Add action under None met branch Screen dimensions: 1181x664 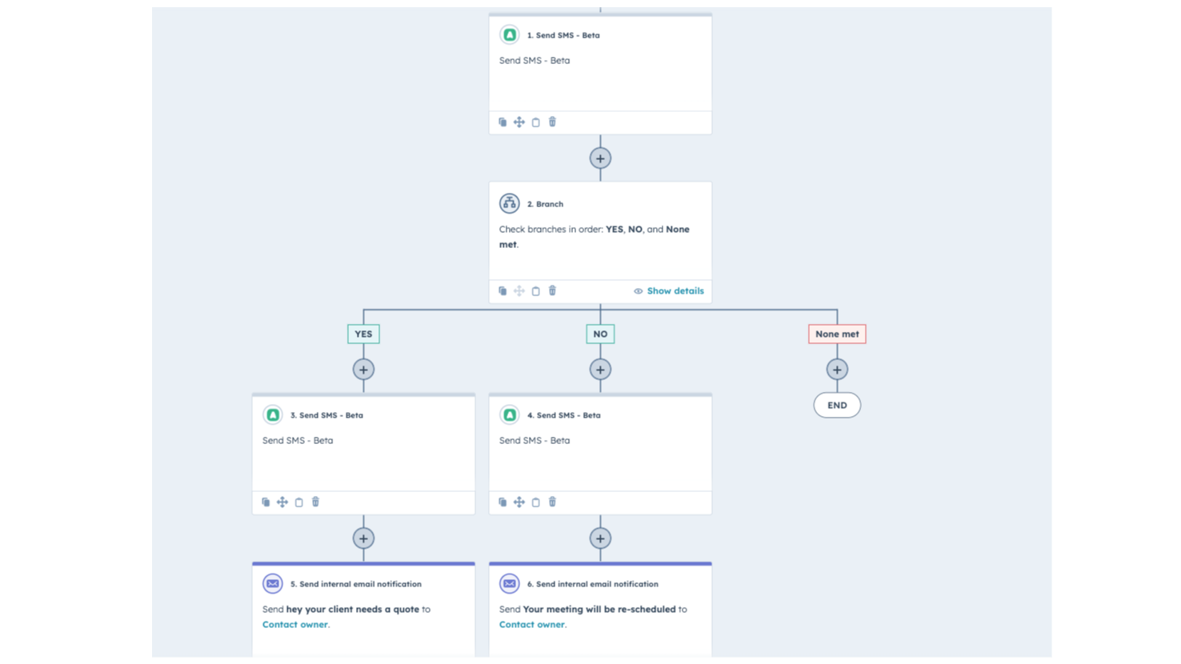tap(837, 370)
